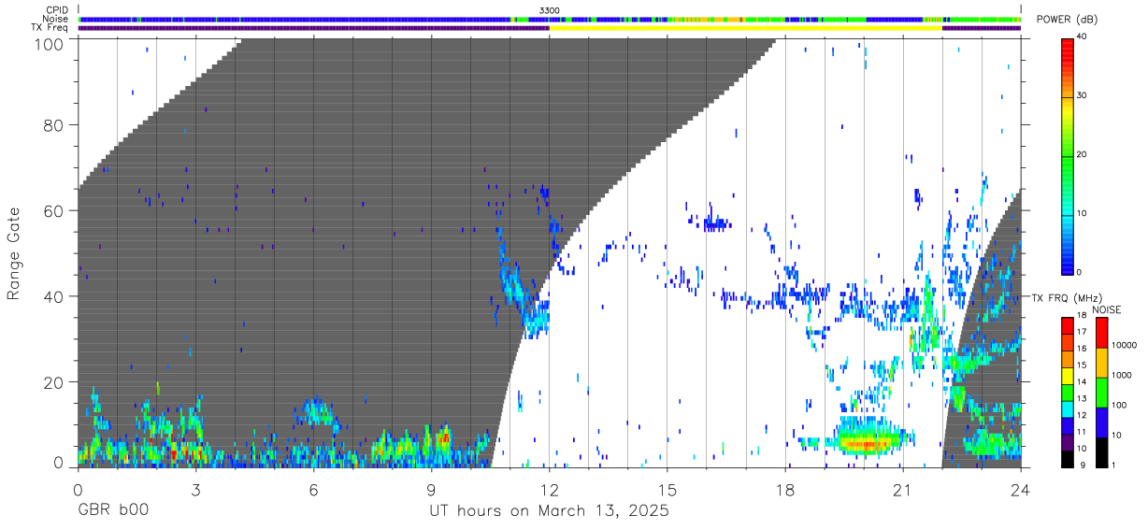Click the CPID value 3300
The width and height of the screenshot is (1148, 530).
click(550, 10)
